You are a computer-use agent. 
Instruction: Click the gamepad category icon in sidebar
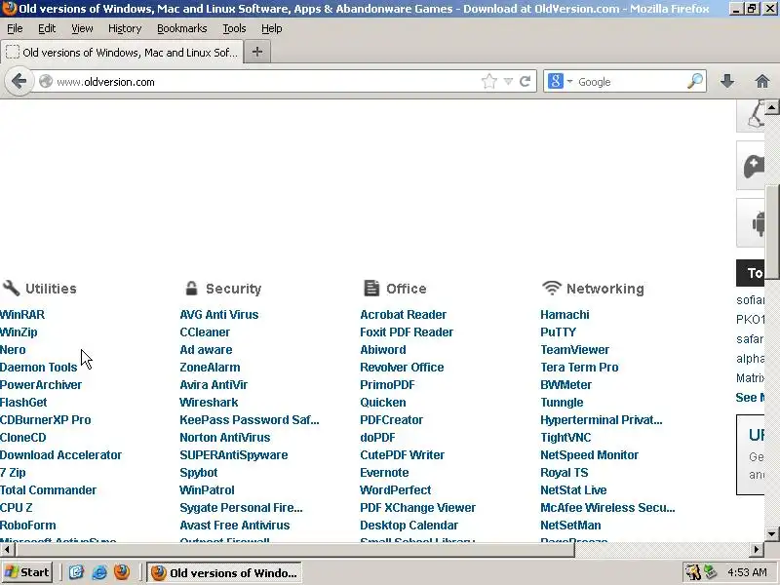tap(753, 166)
